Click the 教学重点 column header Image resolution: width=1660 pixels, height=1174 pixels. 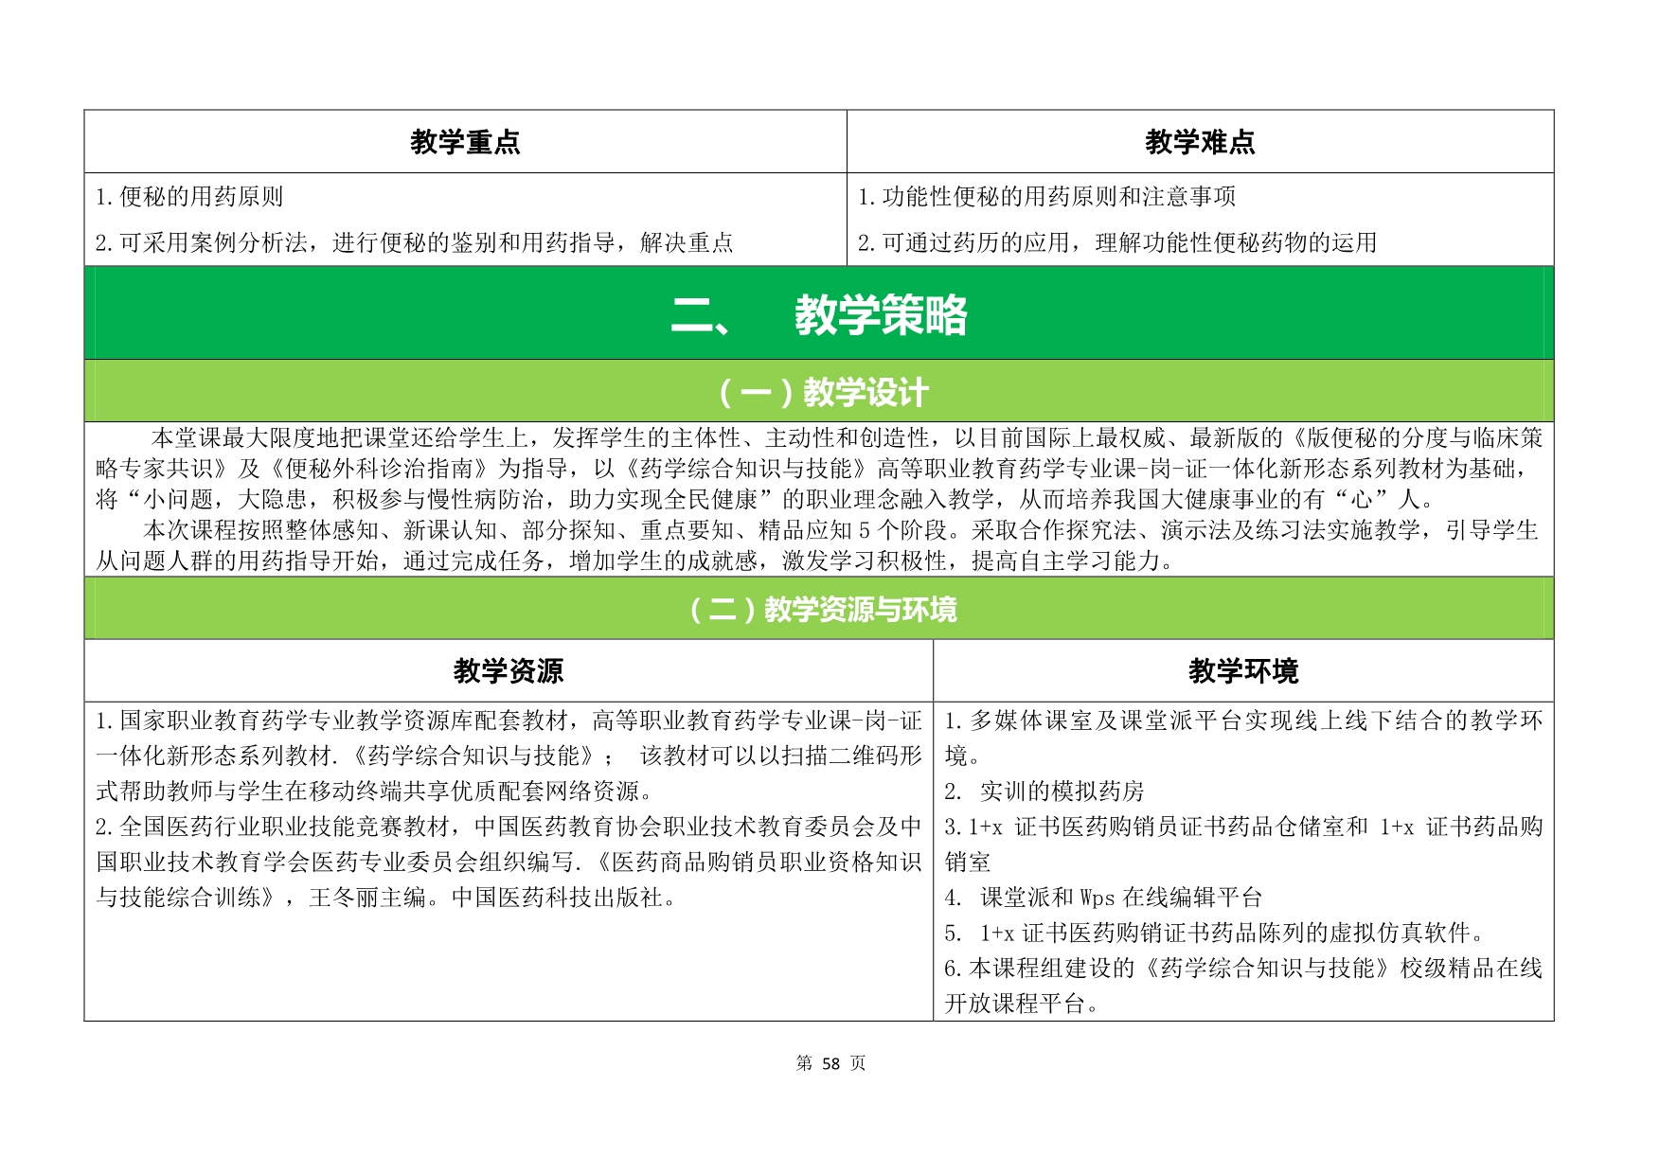(465, 142)
